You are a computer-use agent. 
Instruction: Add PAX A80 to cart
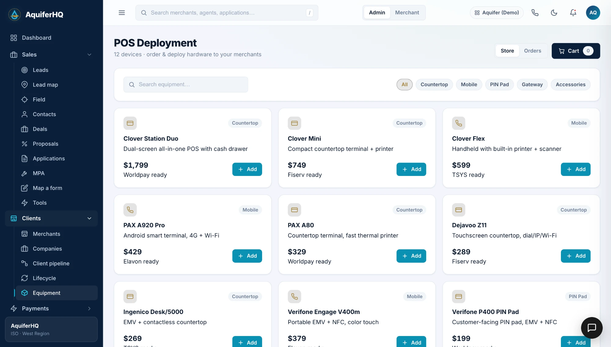pos(411,256)
